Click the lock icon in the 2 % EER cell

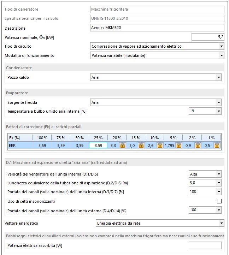point(198,145)
